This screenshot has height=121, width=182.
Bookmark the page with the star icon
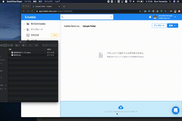tap(140, 11)
